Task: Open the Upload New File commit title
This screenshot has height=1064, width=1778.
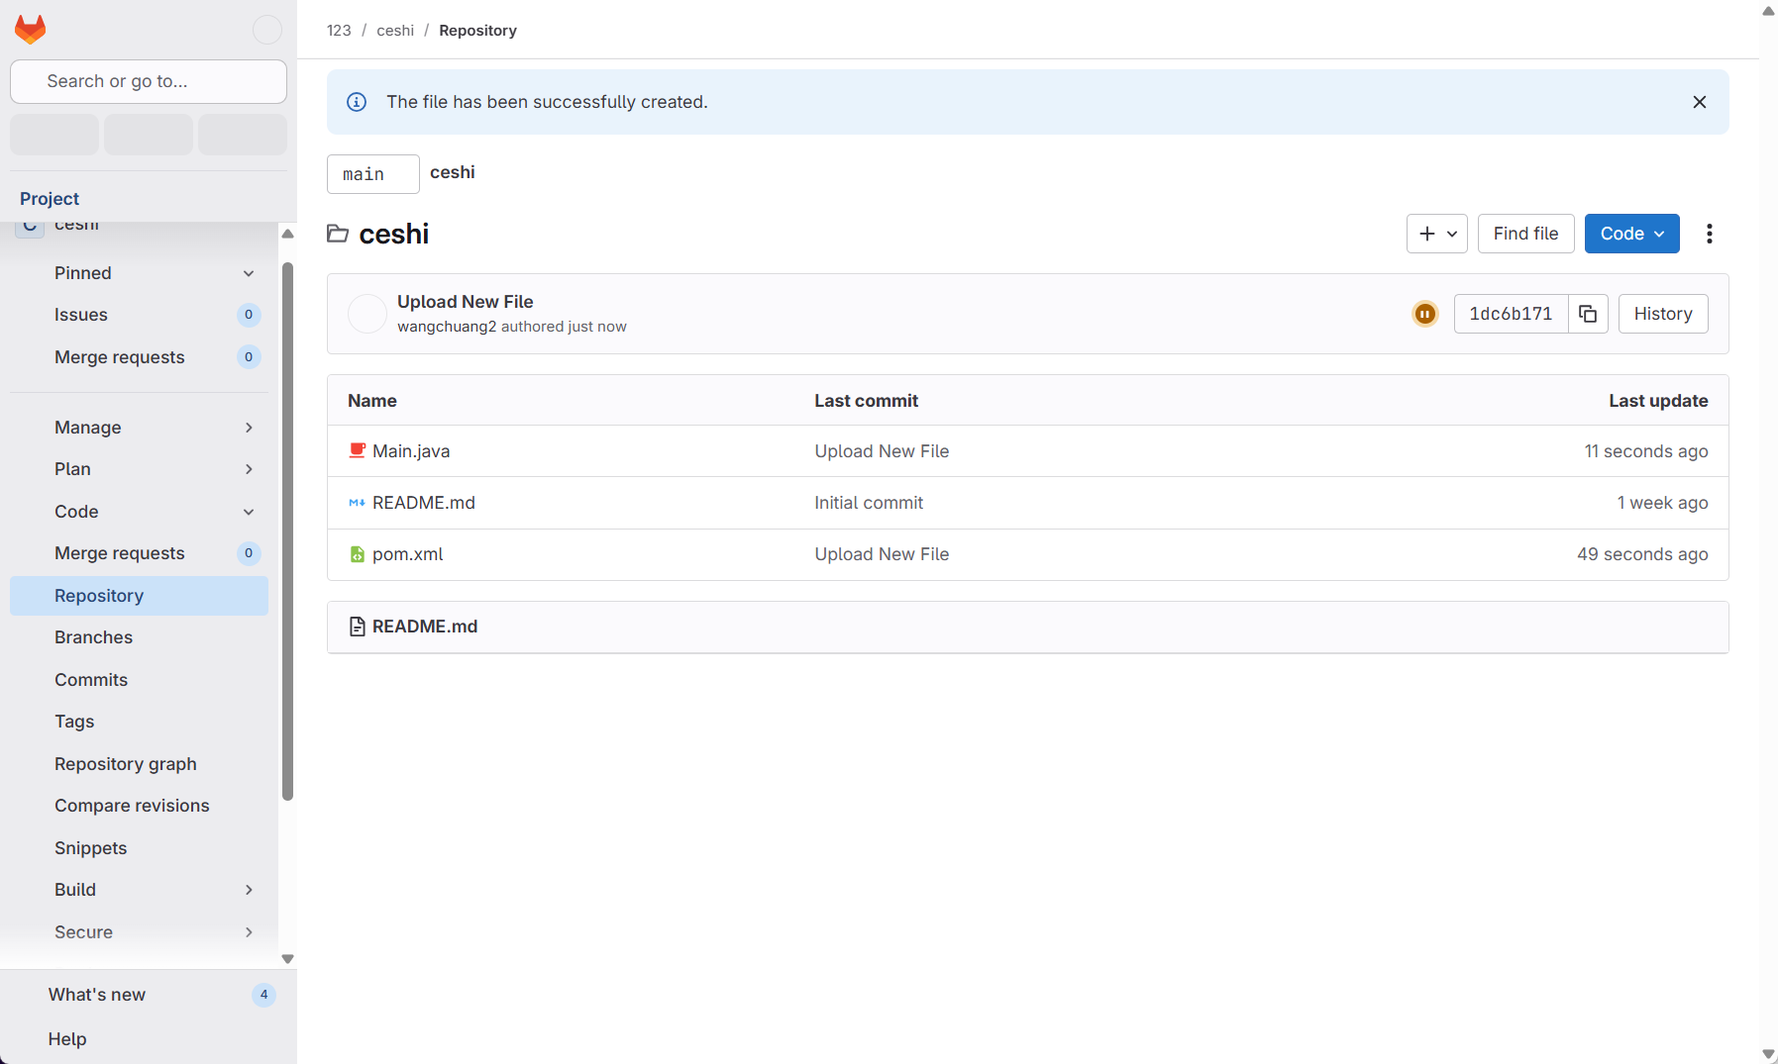Action: coord(466,302)
